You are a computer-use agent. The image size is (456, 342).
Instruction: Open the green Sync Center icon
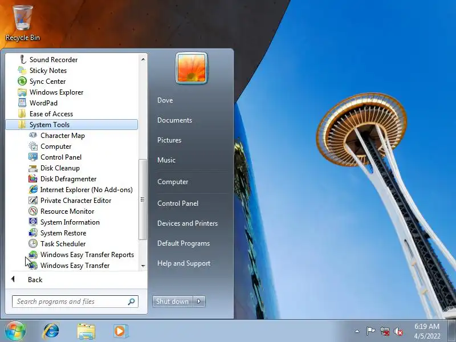[22, 81]
